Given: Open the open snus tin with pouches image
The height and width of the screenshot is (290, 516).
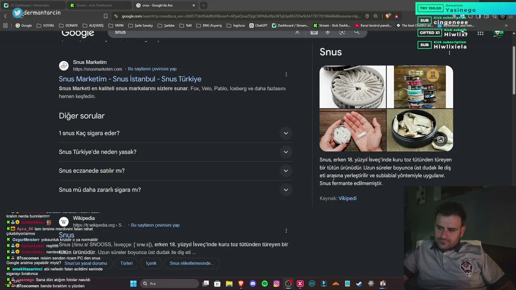Looking at the screenshot, I should coord(353,87).
